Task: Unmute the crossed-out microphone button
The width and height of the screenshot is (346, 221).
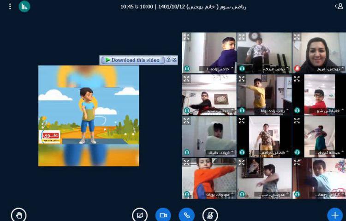Action: (x=210, y=215)
